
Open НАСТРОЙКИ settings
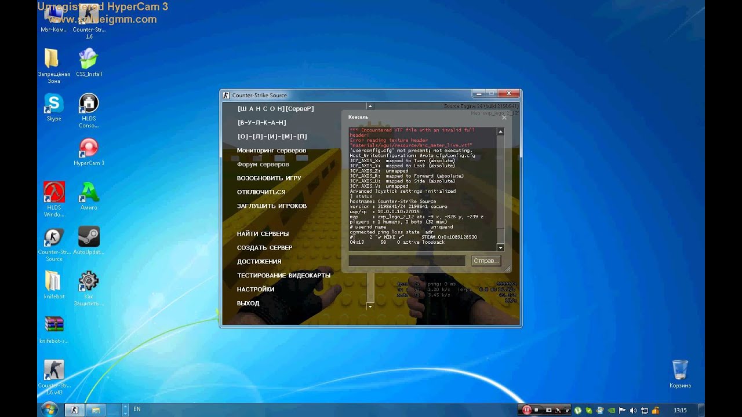(256, 290)
